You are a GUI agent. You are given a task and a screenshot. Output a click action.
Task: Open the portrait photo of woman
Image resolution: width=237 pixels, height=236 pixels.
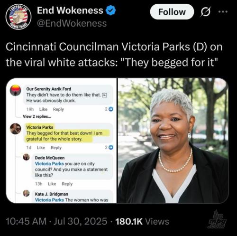173,141
